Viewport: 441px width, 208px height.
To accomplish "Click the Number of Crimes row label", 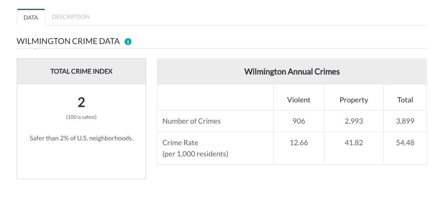I will tap(192, 121).
